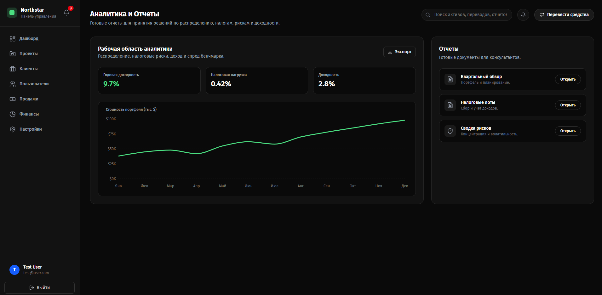The image size is (602, 295).
Task: Click Перевести средства button
Action: 564,15
